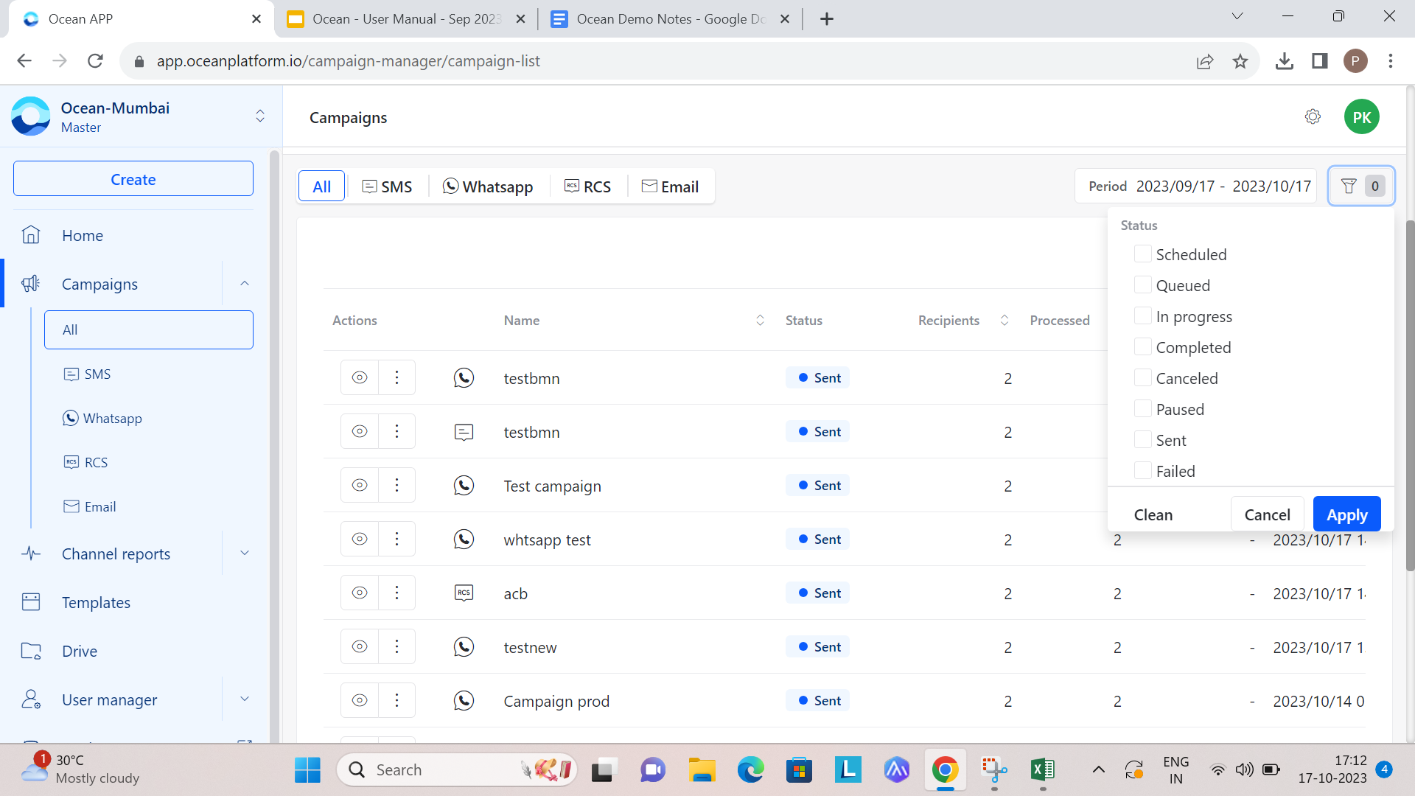Switch to the All channel tab

[x=321, y=186]
